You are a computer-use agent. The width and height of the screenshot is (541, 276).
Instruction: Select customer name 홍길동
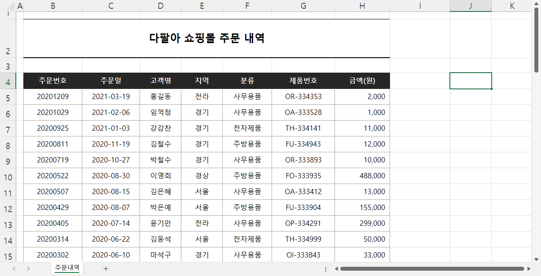(161, 97)
